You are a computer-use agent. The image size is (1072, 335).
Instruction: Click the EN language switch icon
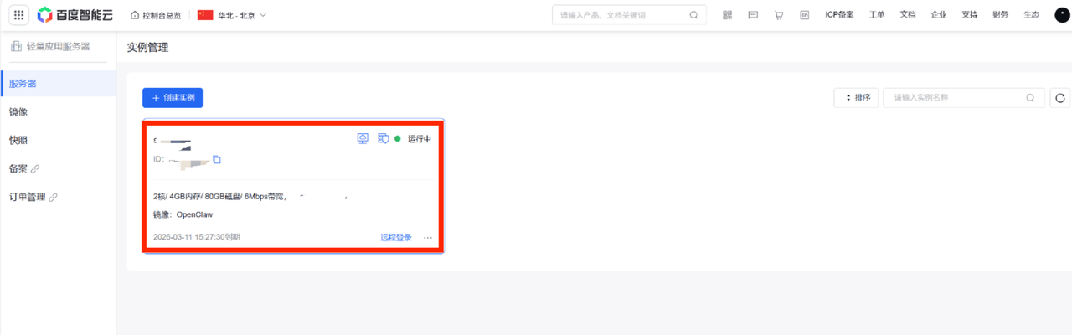[x=804, y=15]
